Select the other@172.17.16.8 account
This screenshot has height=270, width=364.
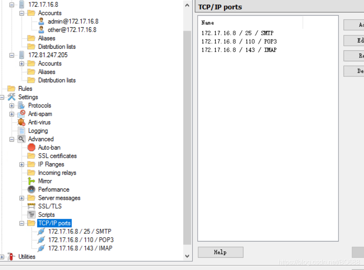click(x=72, y=29)
